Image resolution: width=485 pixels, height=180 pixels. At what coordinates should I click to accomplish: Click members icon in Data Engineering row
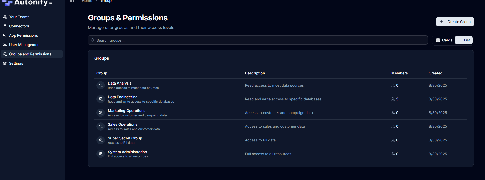tap(393, 99)
